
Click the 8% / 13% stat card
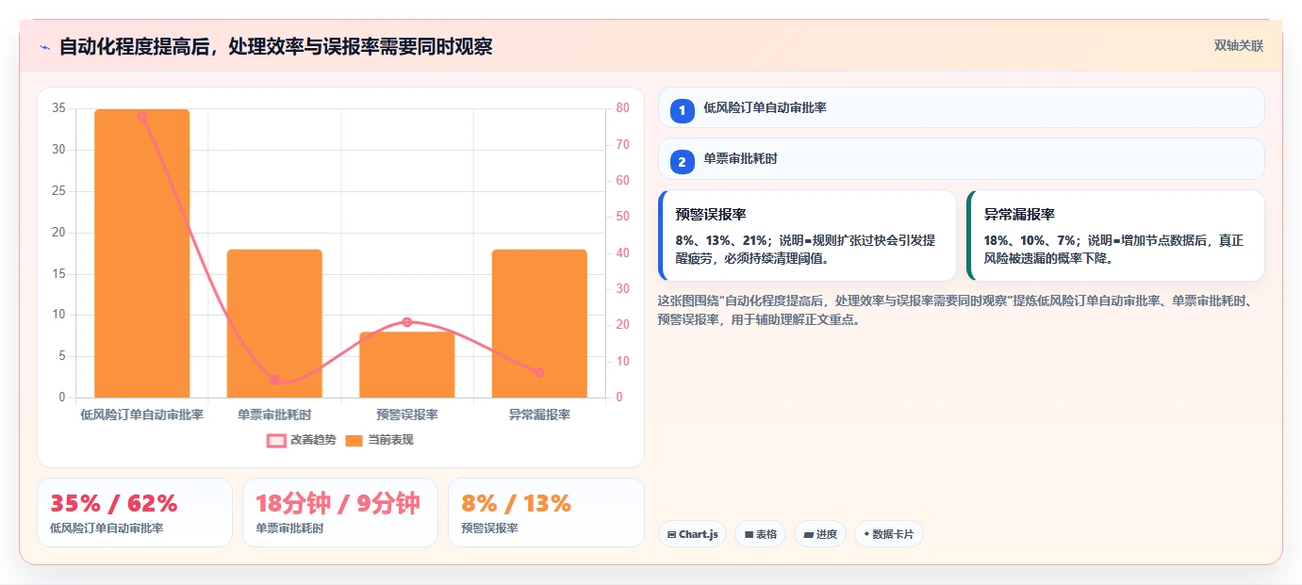click(546, 512)
